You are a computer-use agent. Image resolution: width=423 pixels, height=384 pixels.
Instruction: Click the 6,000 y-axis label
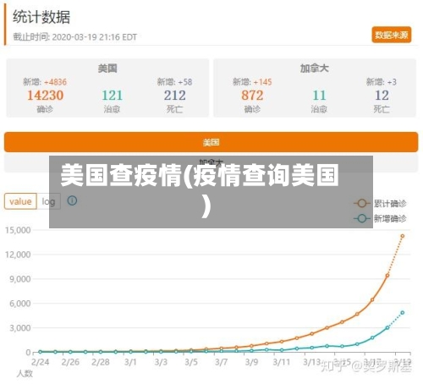point(20,304)
